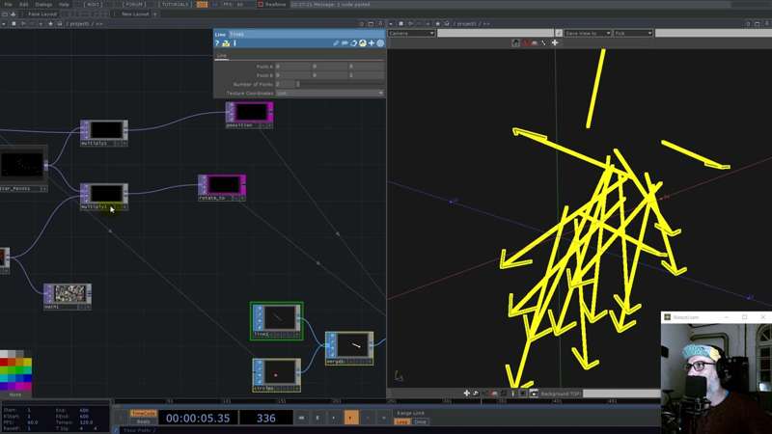
Task: Open the pane type dropdown arrow in left pane
Action: point(5,23)
